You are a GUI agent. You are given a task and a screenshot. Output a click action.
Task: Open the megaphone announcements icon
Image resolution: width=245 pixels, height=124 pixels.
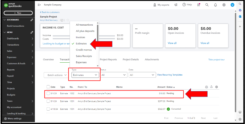pyautogui.click(x=176, y=5)
